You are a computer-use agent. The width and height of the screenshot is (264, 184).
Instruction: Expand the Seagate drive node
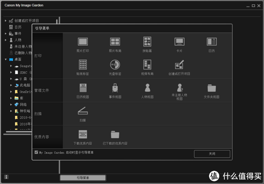coord(11,66)
